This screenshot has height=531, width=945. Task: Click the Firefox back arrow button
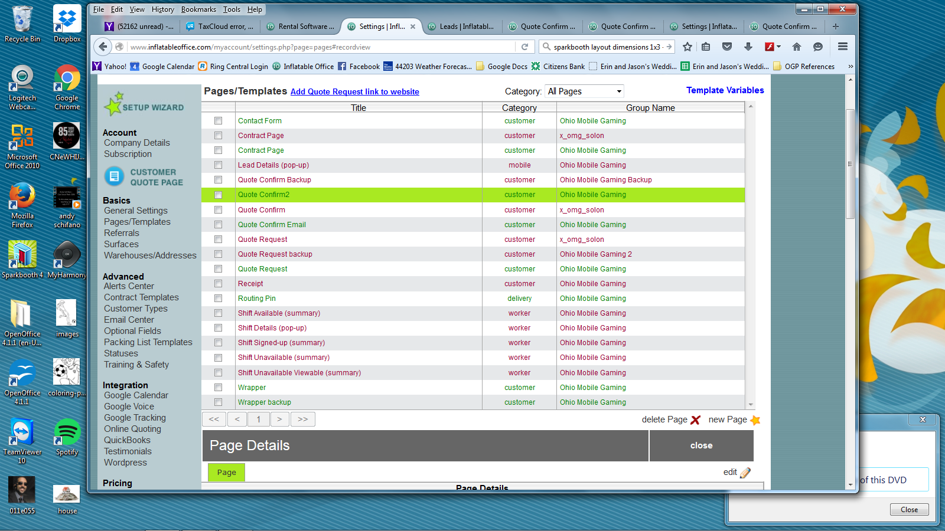[x=103, y=47]
